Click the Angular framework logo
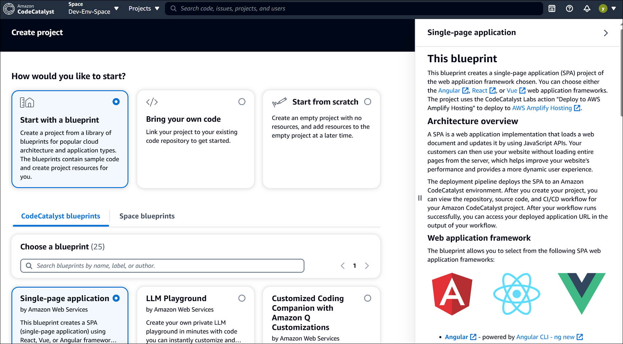Viewport: 623px width, 344px height. click(452, 294)
